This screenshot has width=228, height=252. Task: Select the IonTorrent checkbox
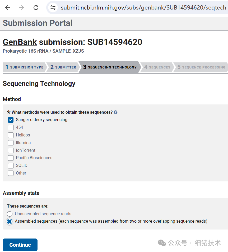(11, 150)
